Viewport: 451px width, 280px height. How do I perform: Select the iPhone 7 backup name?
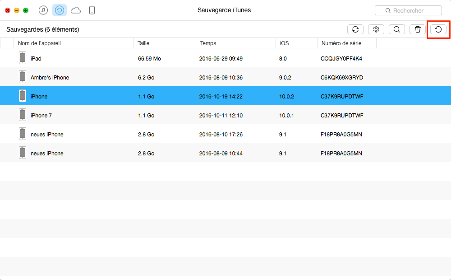click(41, 116)
